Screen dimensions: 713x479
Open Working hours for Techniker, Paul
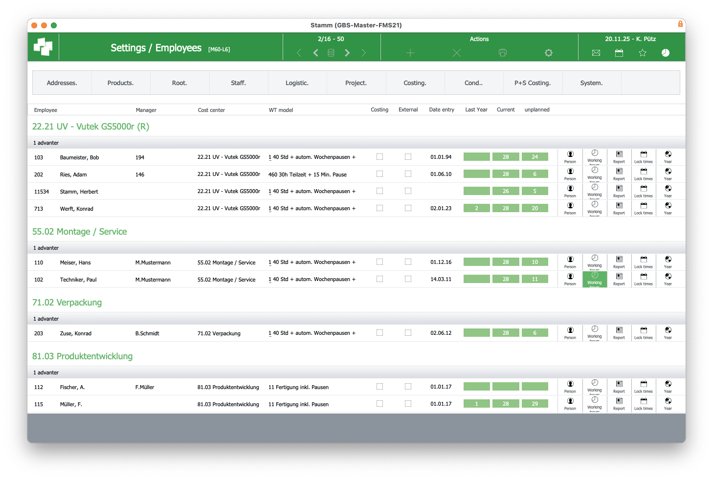[595, 279]
